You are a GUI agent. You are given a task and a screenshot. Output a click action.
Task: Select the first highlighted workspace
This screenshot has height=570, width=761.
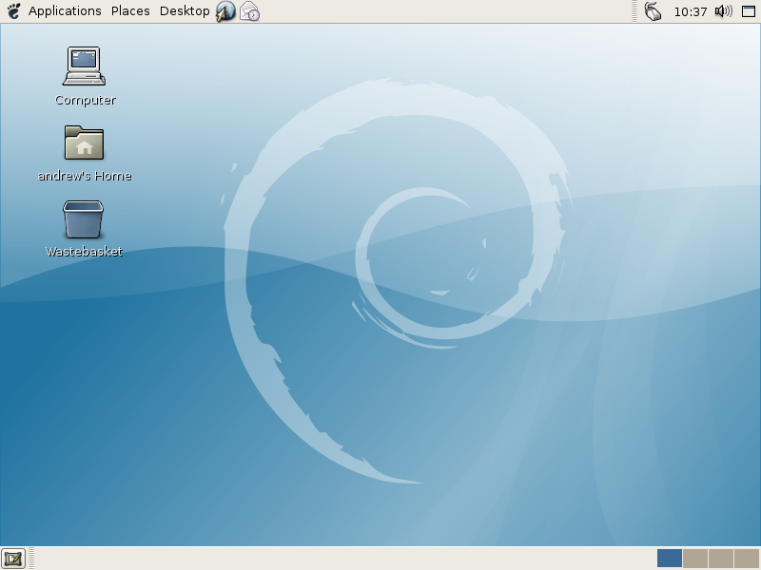click(x=670, y=559)
